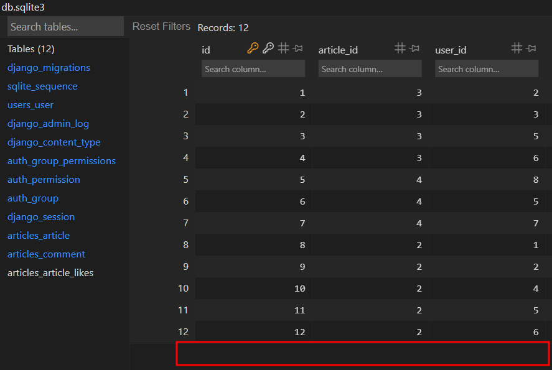Image resolution: width=552 pixels, height=370 pixels.
Task: Open the django_content_type table
Action: click(54, 142)
